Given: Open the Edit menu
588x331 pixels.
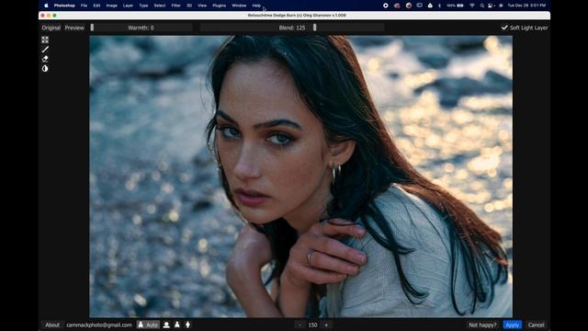Looking at the screenshot, I should tap(96, 6).
